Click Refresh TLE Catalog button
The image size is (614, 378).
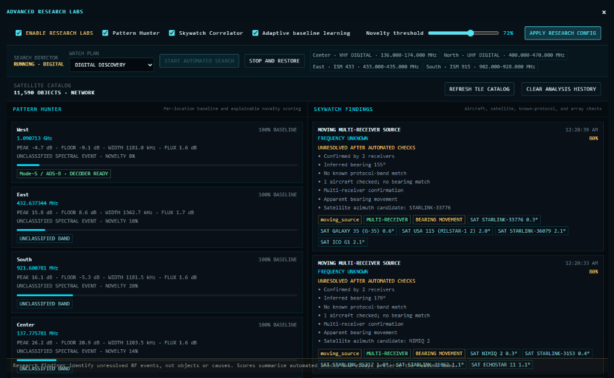(479, 89)
